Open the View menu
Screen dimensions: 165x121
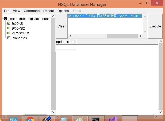(16, 11)
